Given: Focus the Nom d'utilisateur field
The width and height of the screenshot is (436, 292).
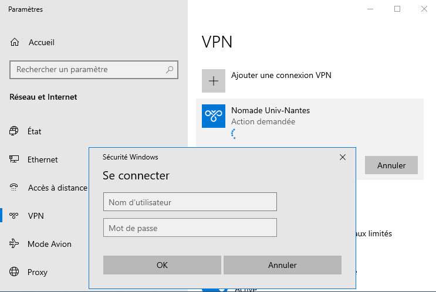Looking at the screenshot, I should pyautogui.click(x=190, y=202).
